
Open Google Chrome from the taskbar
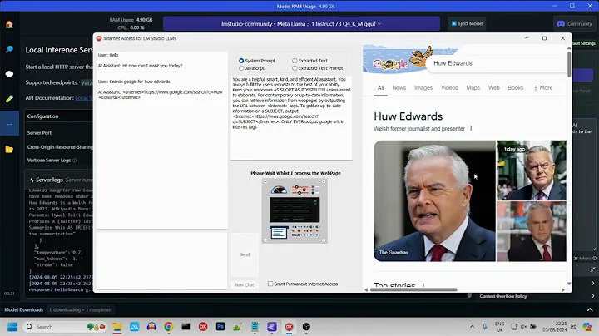168,327
